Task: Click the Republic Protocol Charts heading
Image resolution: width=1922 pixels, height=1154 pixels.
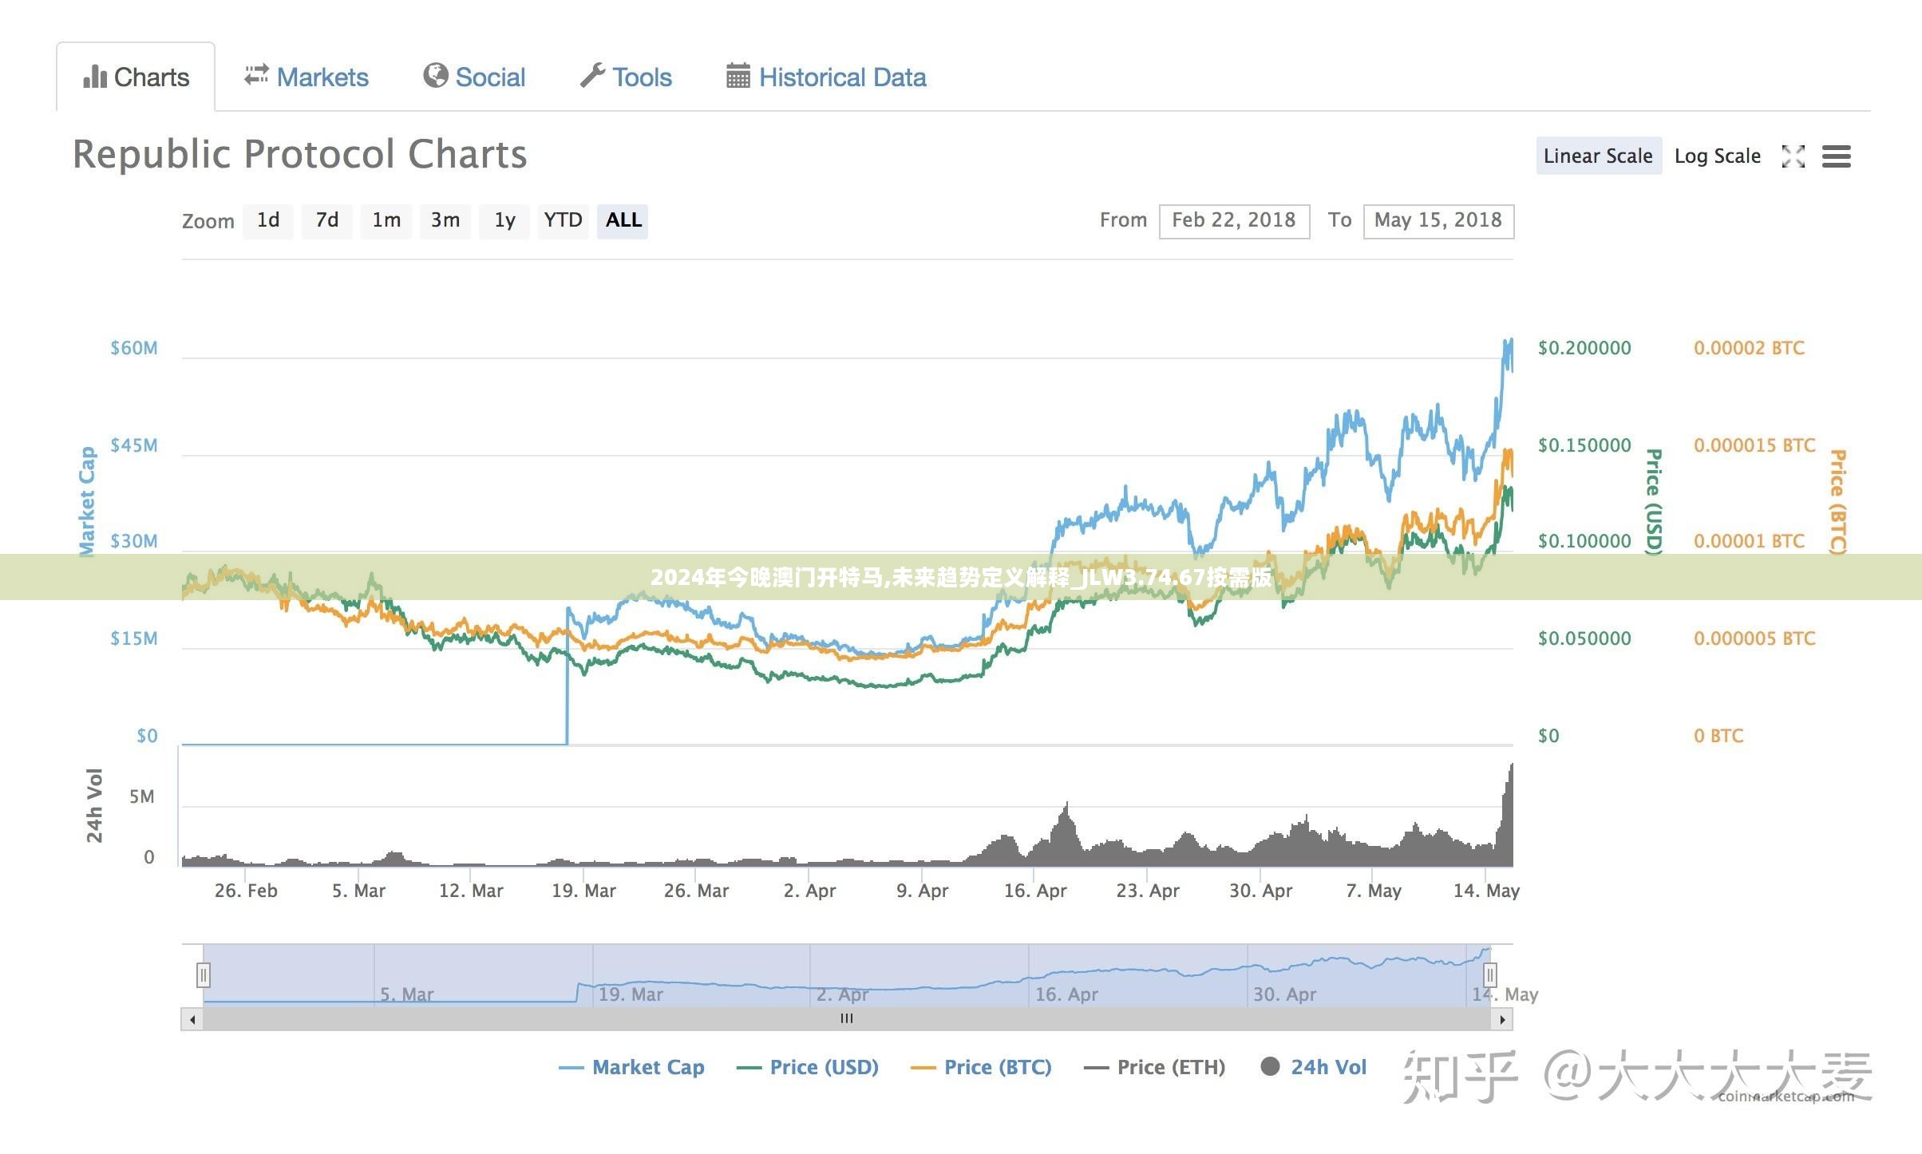Action: coord(299,154)
